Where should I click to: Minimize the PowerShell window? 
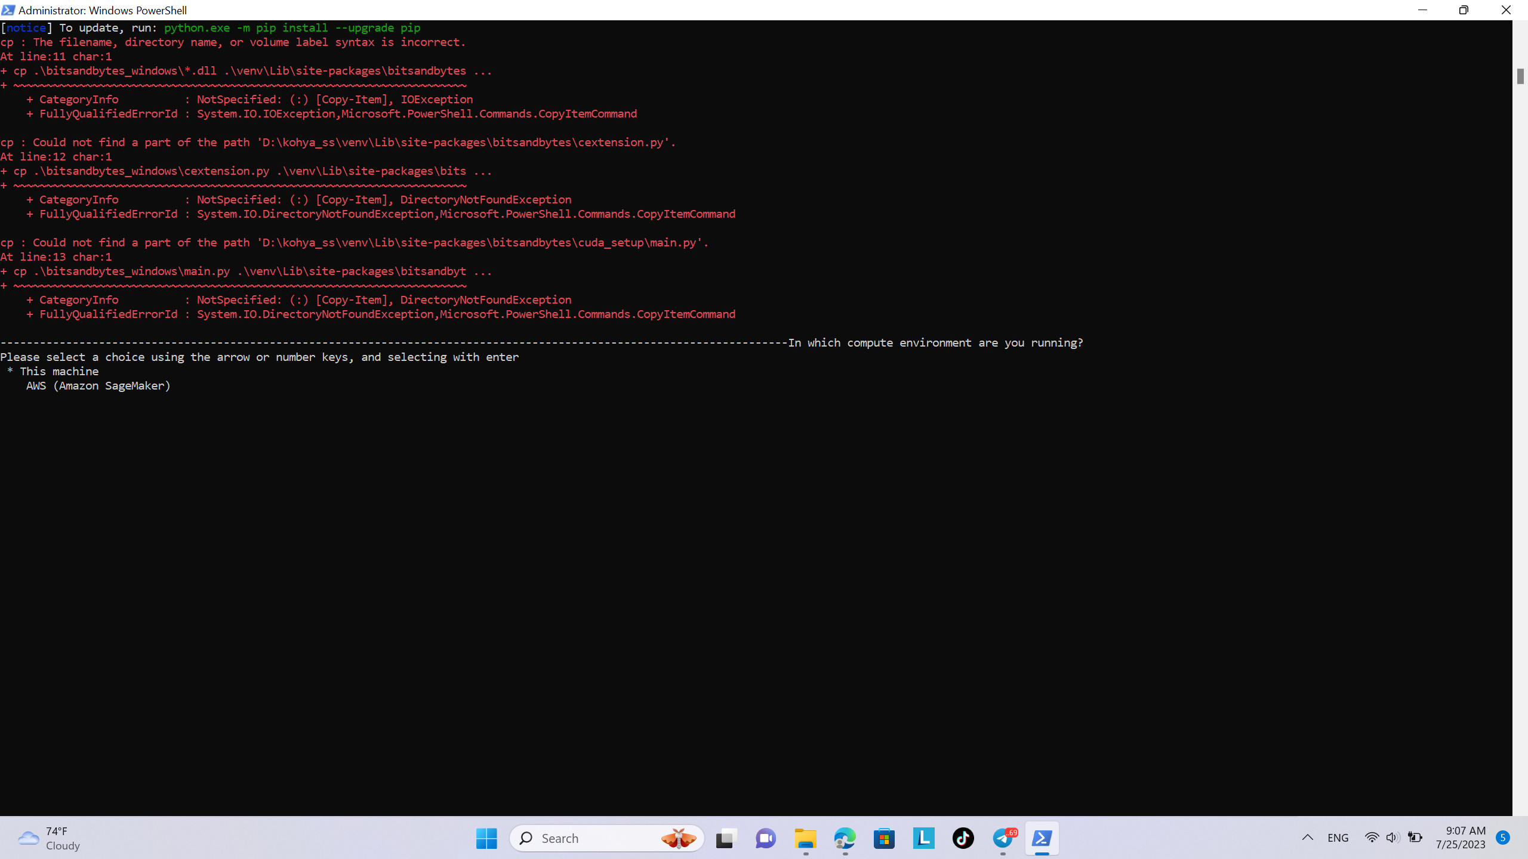coord(1422,10)
